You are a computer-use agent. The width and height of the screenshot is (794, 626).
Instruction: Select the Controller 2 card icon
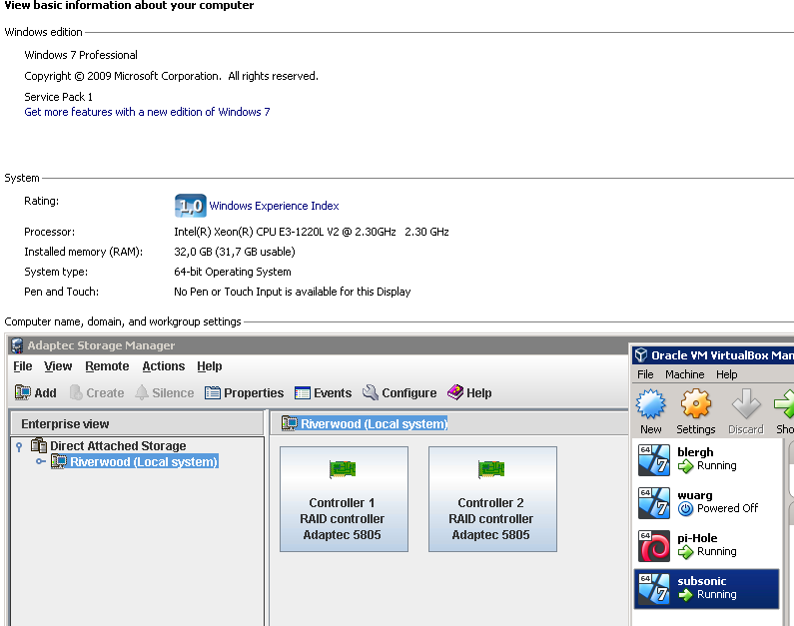click(x=491, y=469)
